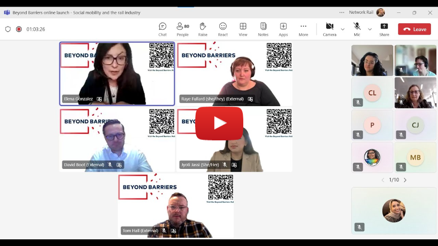This screenshot has width=438, height=246.
Task: Click the Network Rail profile picture
Action: click(x=380, y=13)
